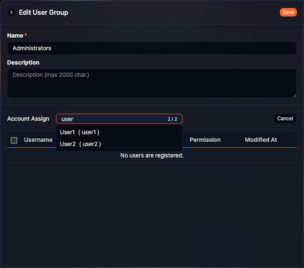
Task: Grab the Description textarea resize handle
Action: click(x=294, y=95)
